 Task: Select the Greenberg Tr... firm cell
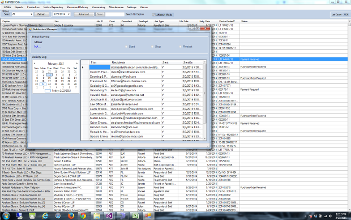(100, 90)
